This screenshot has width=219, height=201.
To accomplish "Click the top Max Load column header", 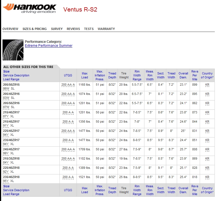I will 85,75.
